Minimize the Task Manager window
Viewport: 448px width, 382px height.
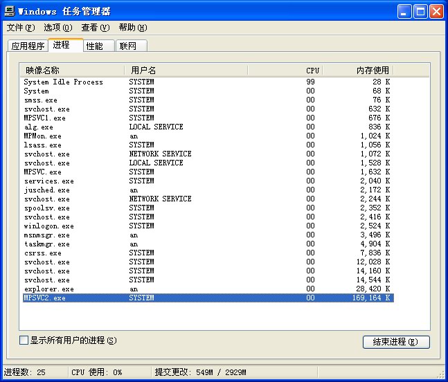click(x=404, y=12)
